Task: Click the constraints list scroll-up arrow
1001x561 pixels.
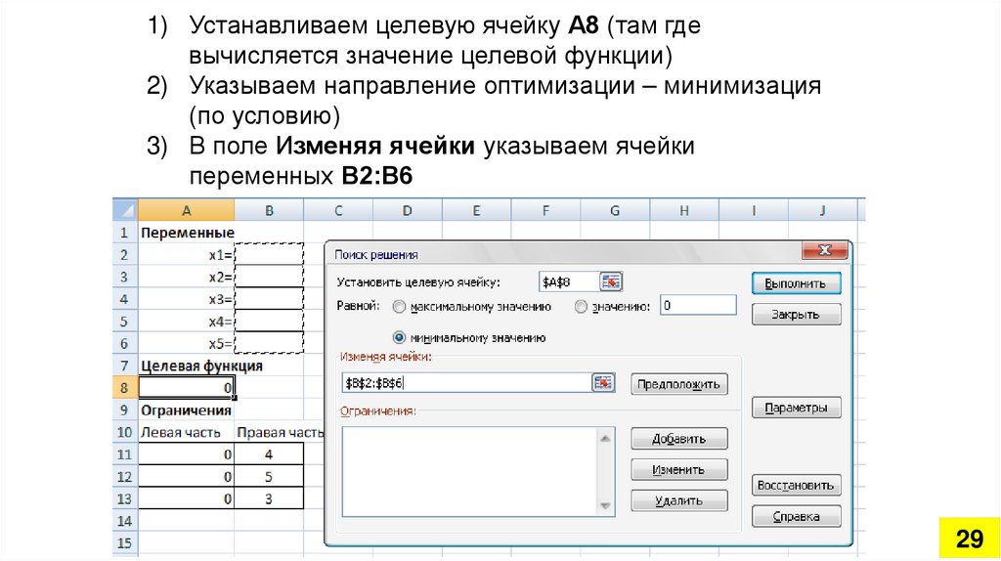Action: point(605,438)
